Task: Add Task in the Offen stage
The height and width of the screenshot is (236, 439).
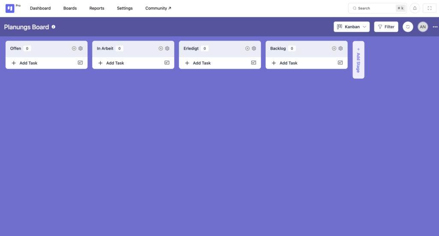Action: tap(24, 63)
